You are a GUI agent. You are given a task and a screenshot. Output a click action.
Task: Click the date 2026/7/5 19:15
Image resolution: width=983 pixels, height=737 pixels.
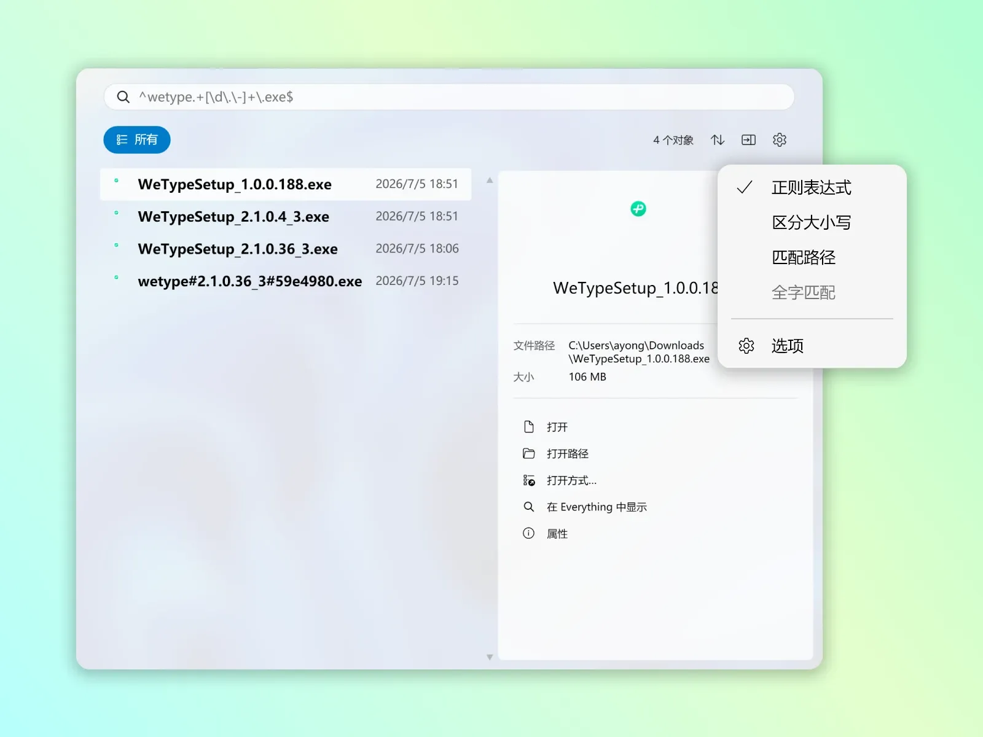pos(417,281)
